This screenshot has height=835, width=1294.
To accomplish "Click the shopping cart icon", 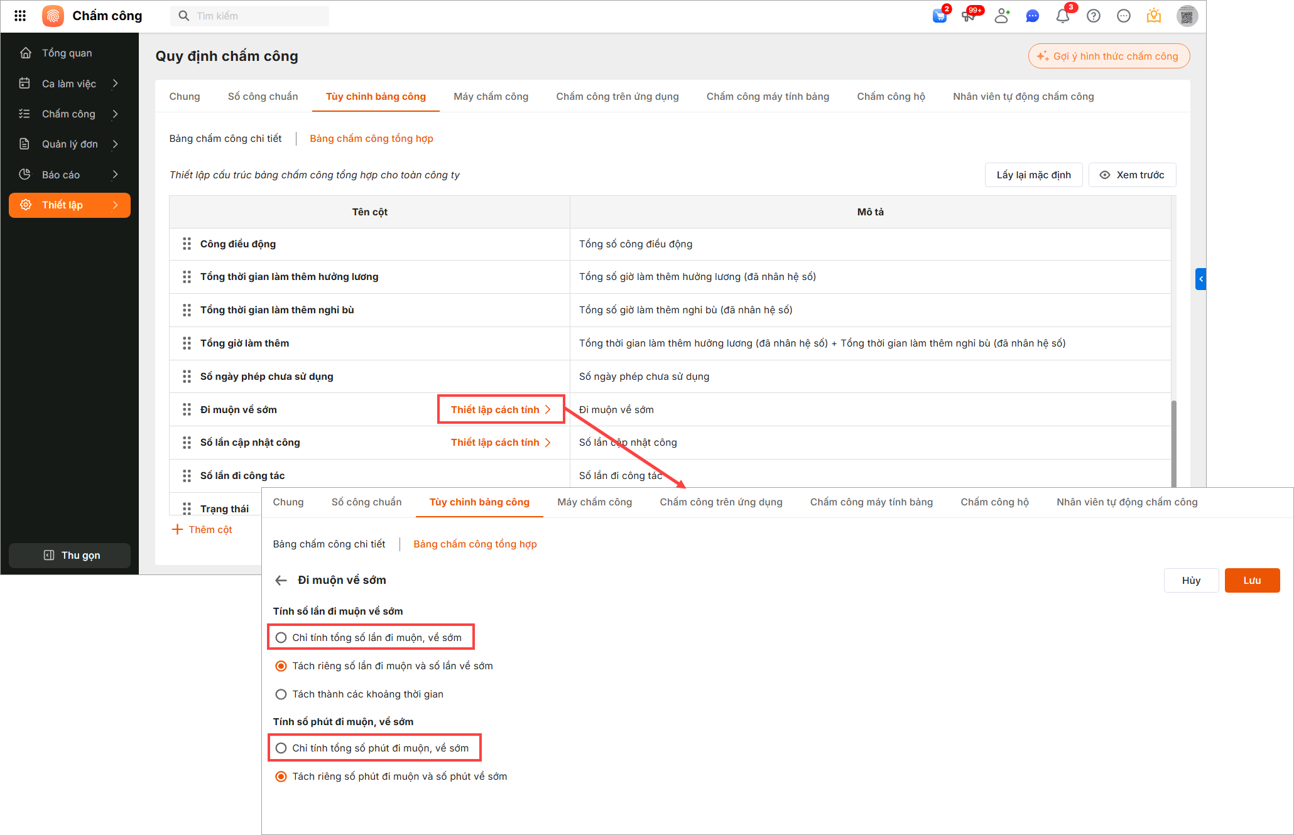I will (940, 16).
